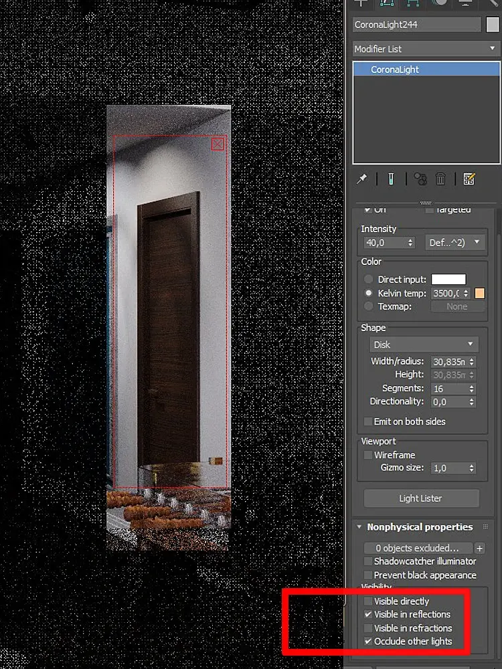The image size is (502, 669).
Task: Click the Shape group label
Action: [373, 328]
